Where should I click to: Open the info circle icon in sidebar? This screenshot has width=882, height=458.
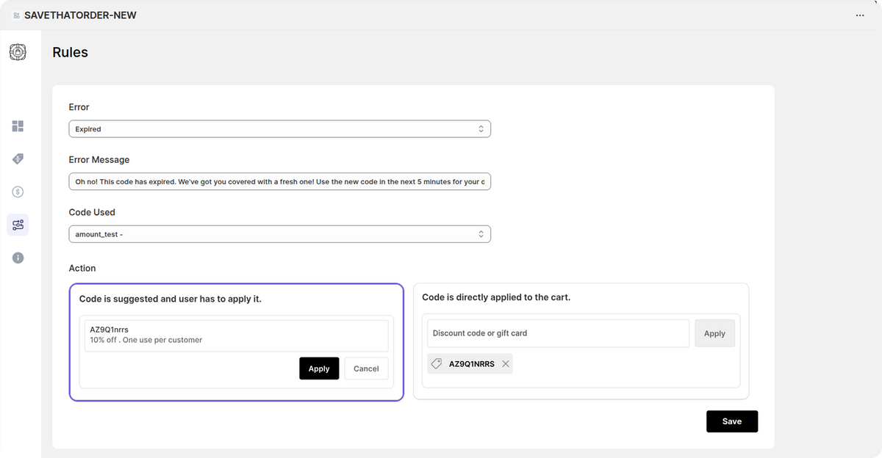pos(18,258)
